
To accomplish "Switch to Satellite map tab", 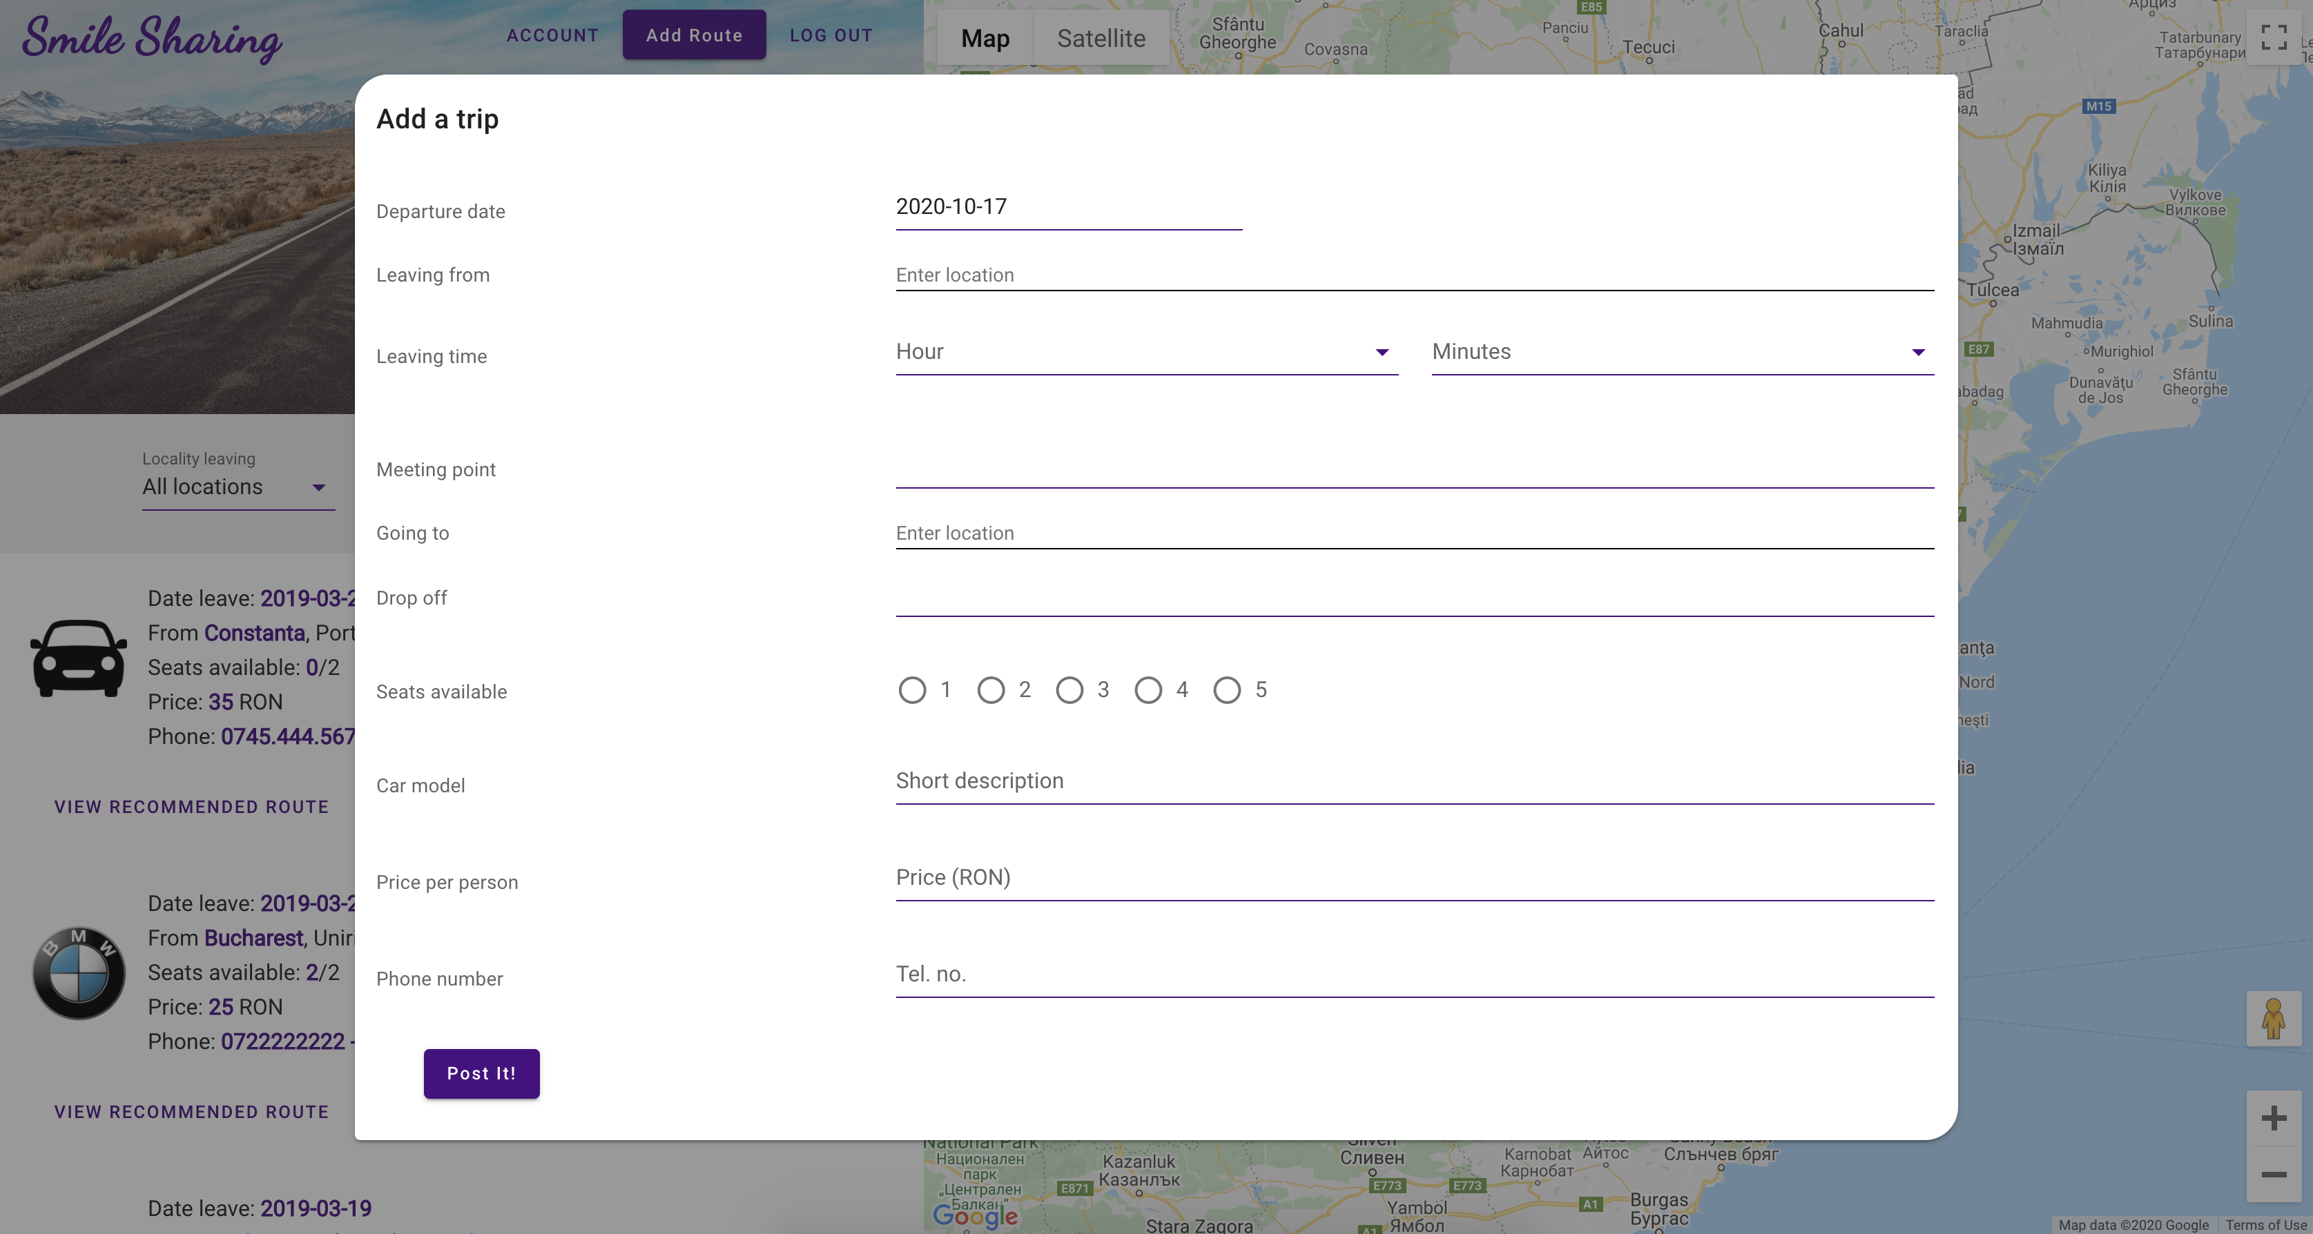I will pos(1101,39).
